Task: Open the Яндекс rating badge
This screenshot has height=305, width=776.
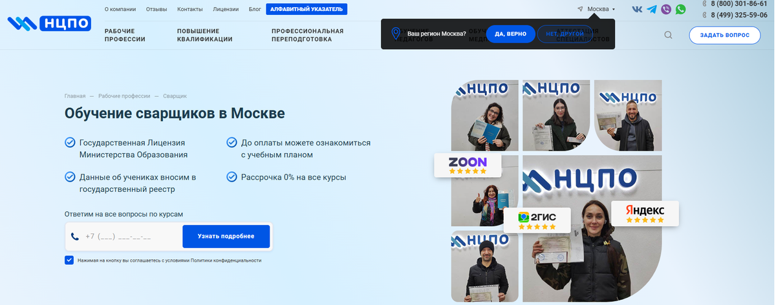Action: coord(645,213)
